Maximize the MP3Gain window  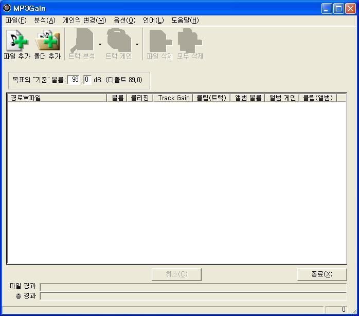[x=338, y=9]
